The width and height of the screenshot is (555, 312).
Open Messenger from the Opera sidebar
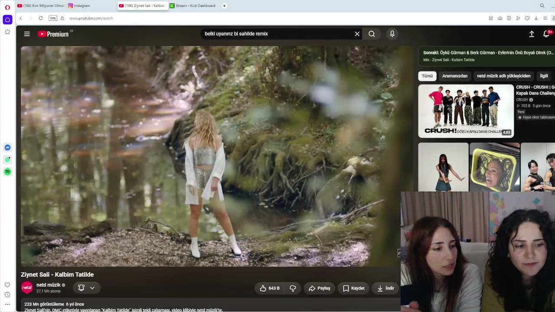coord(7,148)
